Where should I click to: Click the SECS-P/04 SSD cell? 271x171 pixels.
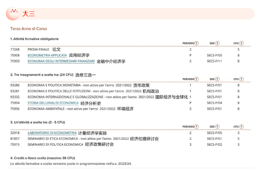pyautogui.click(x=214, y=103)
